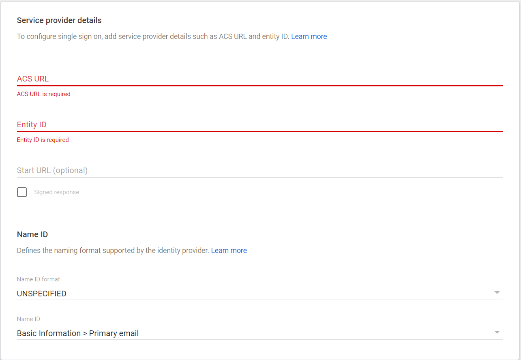This screenshot has height=360, width=521.
Task: Enable the Signed response checkbox
Action: (22, 192)
